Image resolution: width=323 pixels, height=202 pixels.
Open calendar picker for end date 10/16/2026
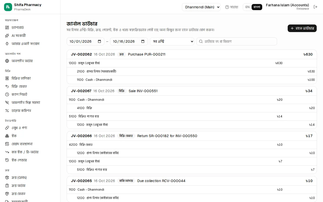143,41
